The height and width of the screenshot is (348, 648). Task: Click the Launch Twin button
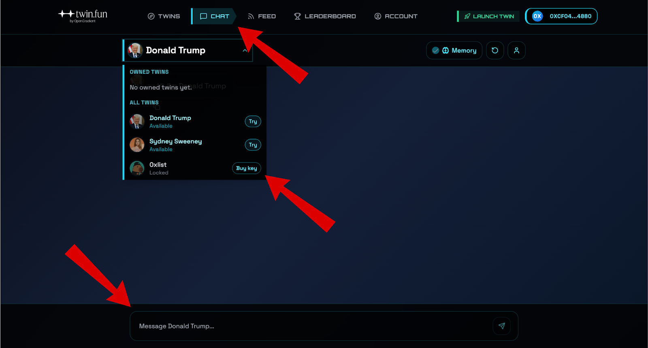tap(488, 16)
